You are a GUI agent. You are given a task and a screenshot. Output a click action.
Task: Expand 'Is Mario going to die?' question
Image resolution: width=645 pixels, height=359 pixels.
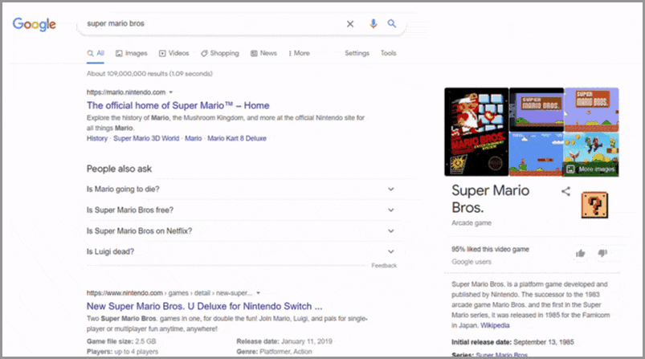coord(241,190)
